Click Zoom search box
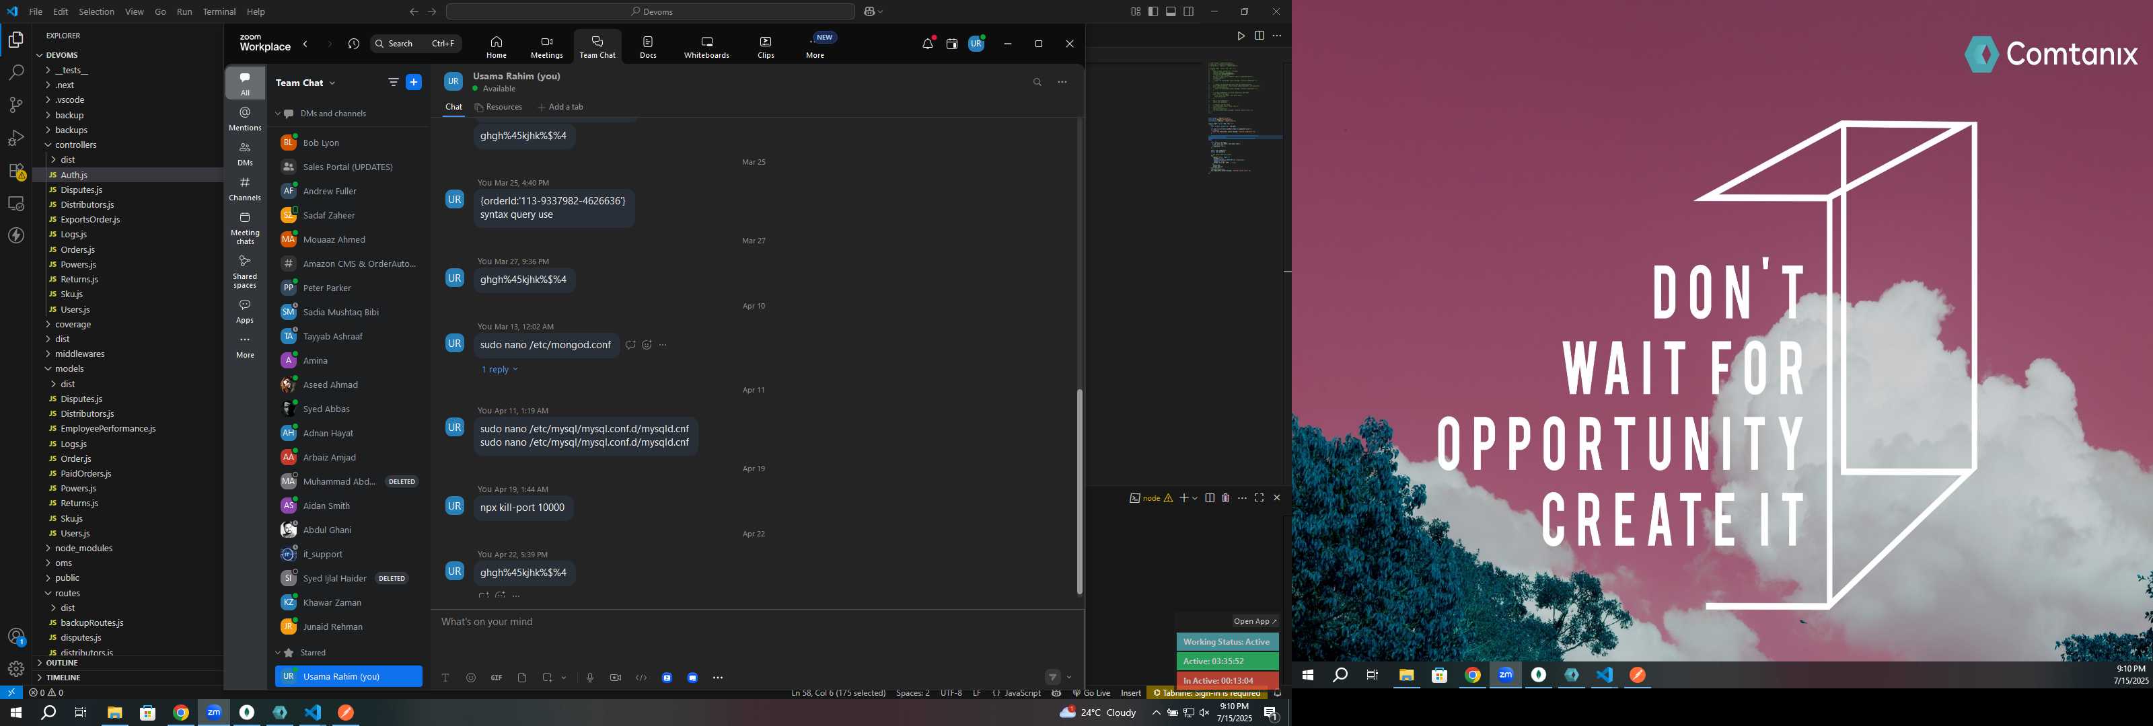The width and height of the screenshot is (2153, 726). click(x=416, y=44)
